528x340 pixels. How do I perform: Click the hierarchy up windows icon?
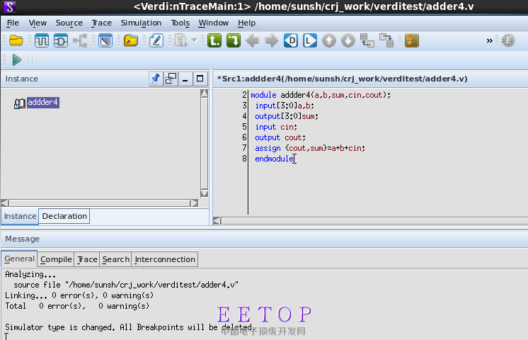tap(367, 41)
